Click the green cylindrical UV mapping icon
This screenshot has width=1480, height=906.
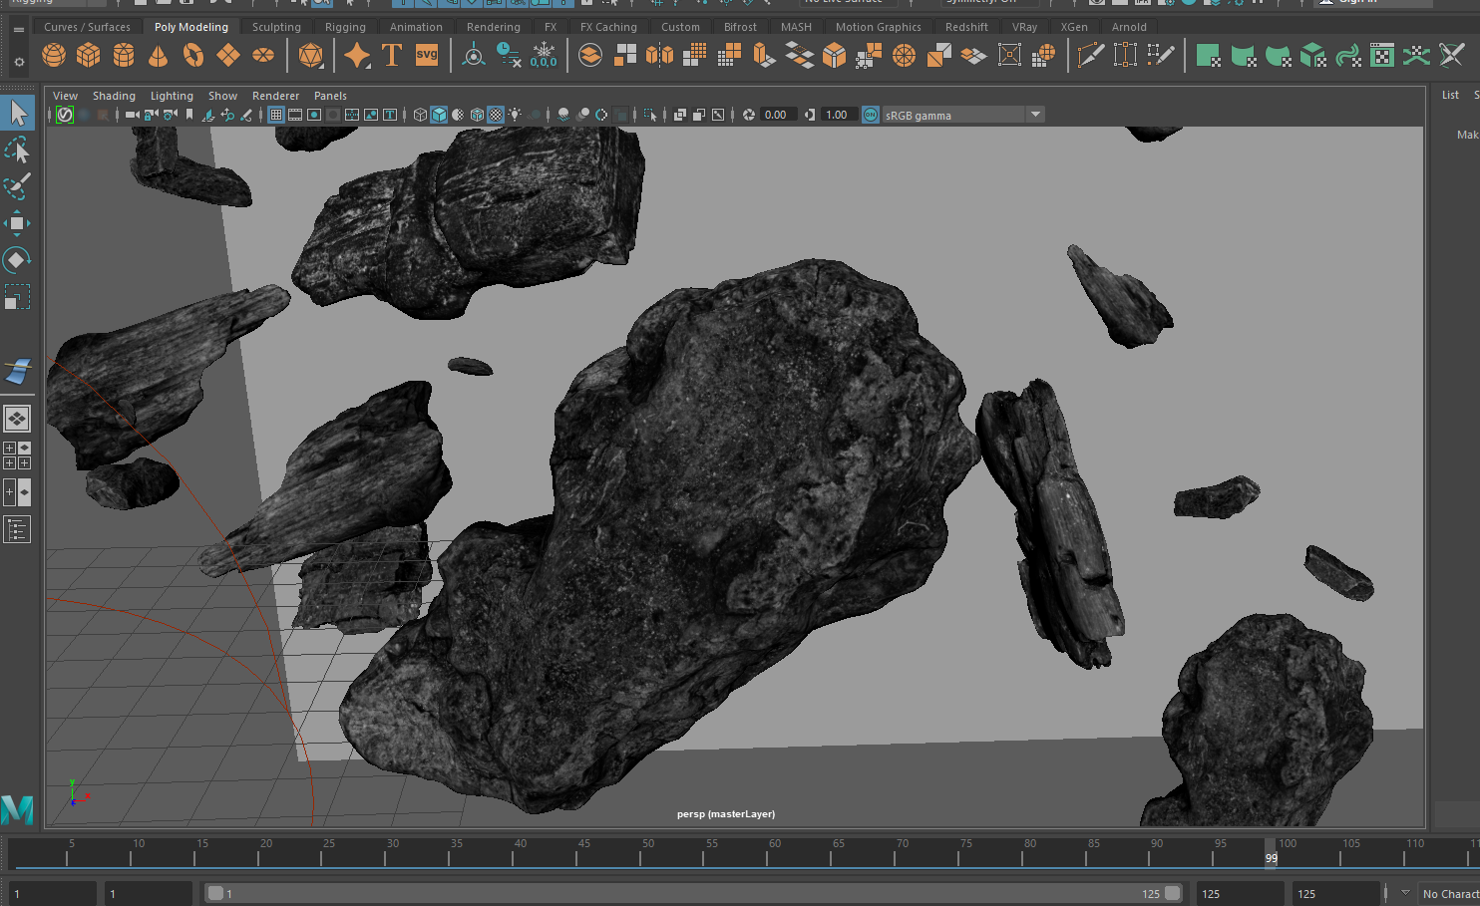(x=1243, y=56)
